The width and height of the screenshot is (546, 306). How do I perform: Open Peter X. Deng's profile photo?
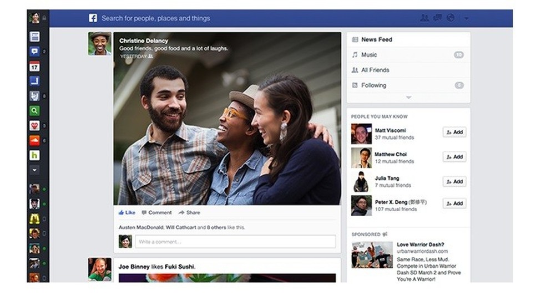pos(361,206)
